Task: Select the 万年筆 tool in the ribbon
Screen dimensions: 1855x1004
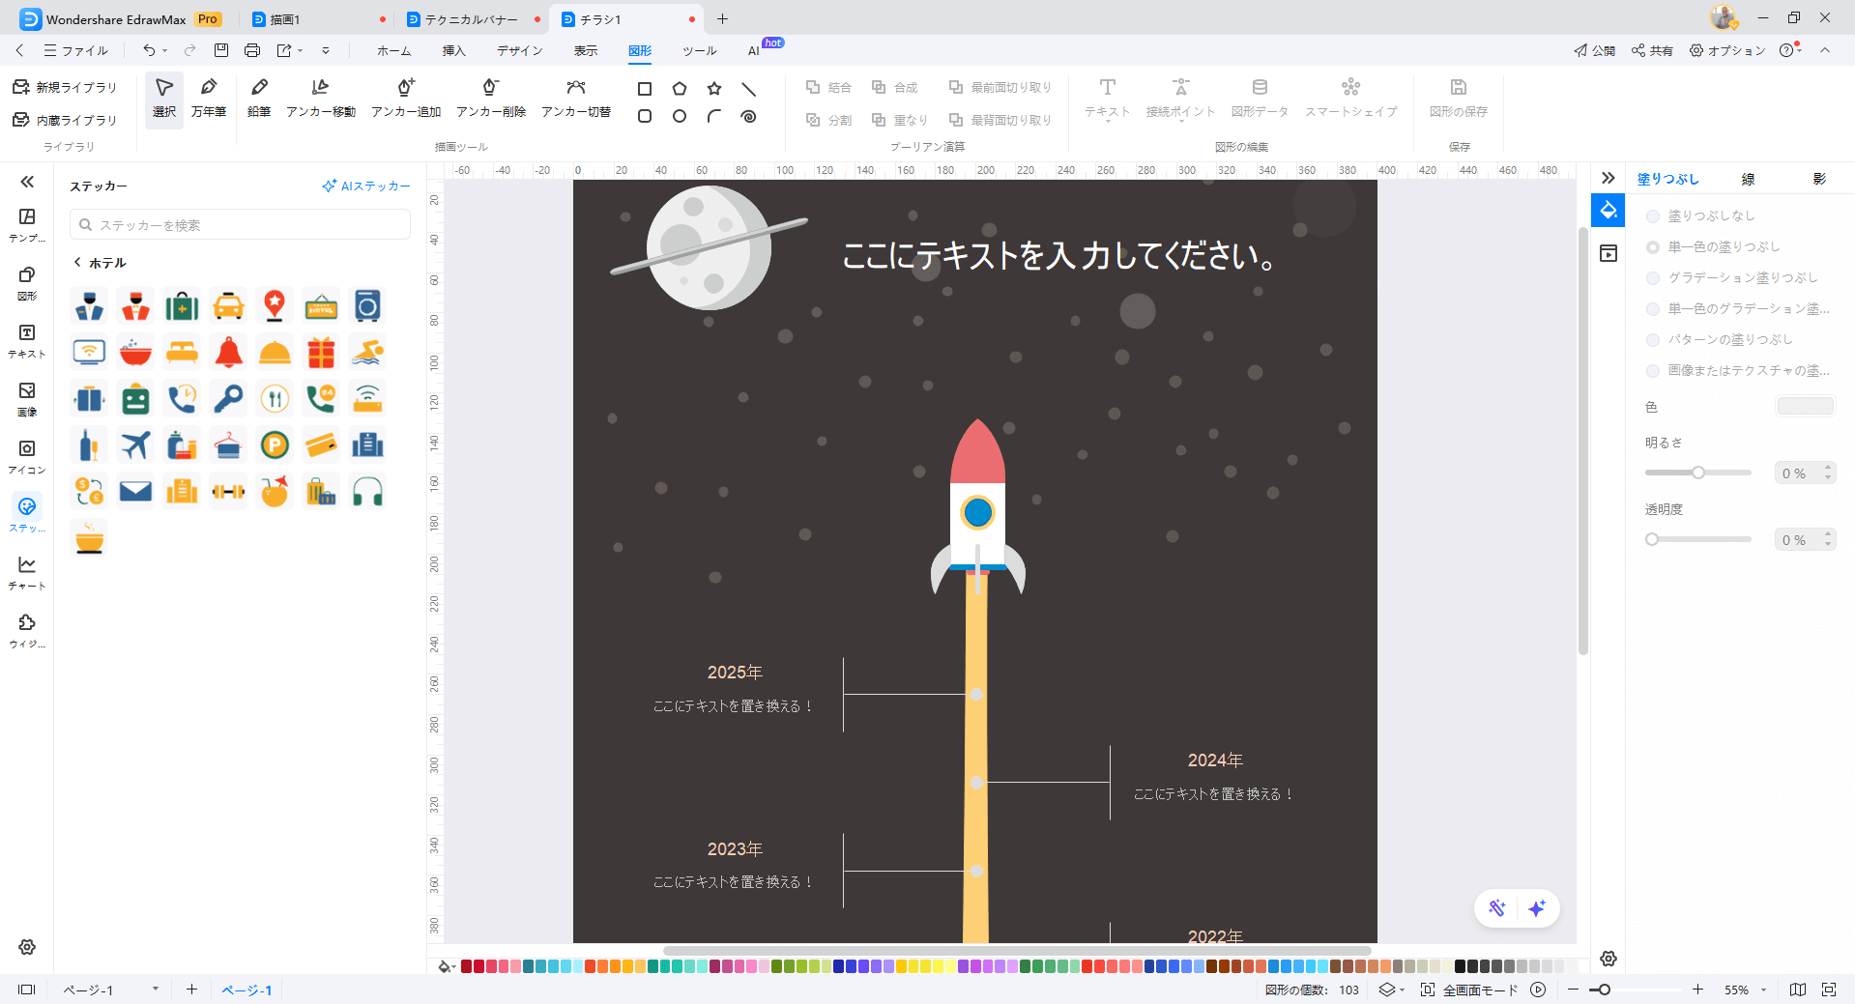Action: [x=209, y=98]
